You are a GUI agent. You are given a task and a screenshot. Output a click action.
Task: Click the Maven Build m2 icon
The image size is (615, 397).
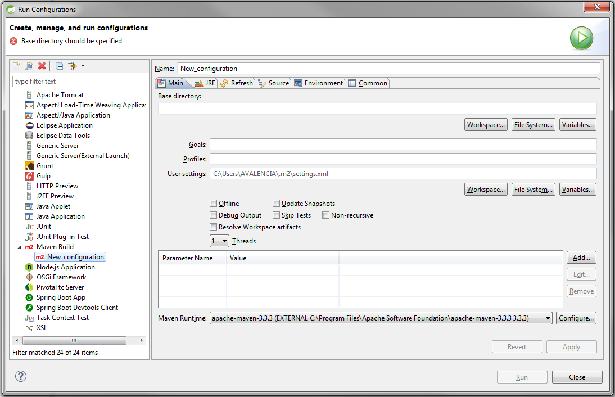pyautogui.click(x=29, y=247)
